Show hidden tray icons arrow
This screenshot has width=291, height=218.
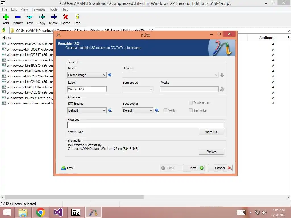tap(251, 213)
